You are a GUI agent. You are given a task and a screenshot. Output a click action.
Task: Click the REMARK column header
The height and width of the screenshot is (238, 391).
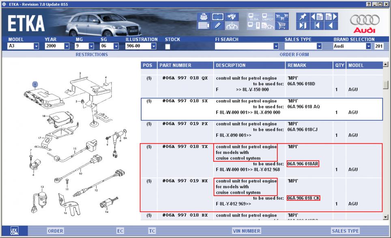[x=309, y=65]
